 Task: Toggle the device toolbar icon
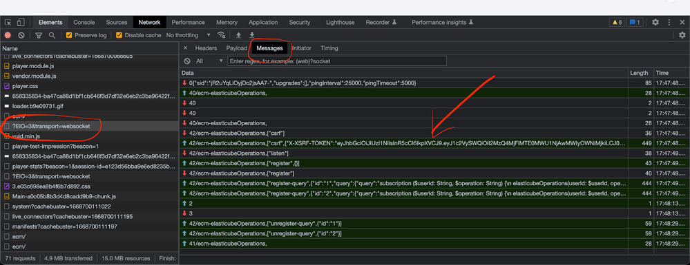pyautogui.click(x=21, y=22)
